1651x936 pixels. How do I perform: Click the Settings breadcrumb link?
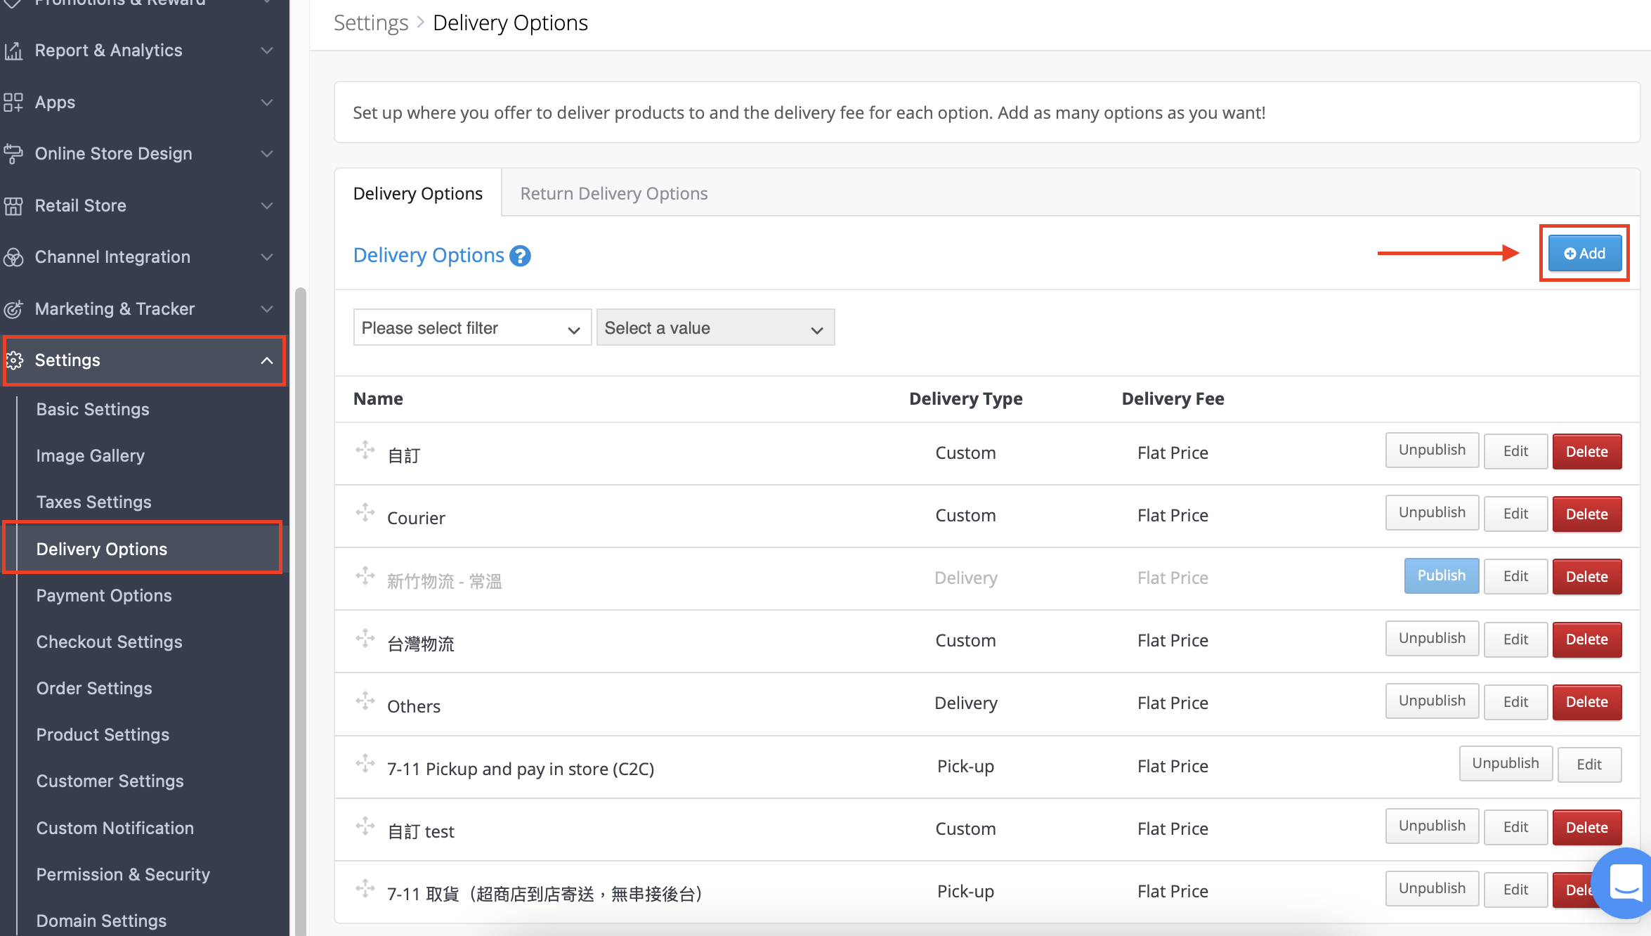[371, 23]
